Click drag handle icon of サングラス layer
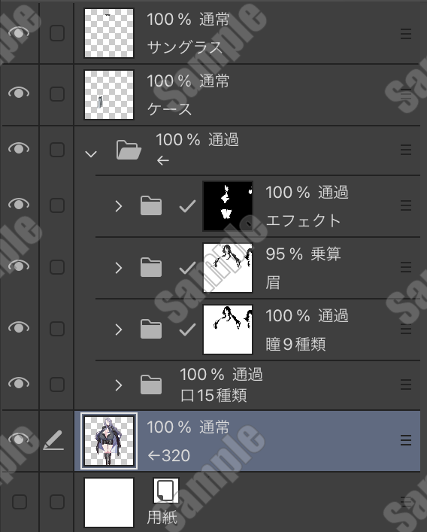The width and height of the screenshot is (427, 532). tap(406, 34)
